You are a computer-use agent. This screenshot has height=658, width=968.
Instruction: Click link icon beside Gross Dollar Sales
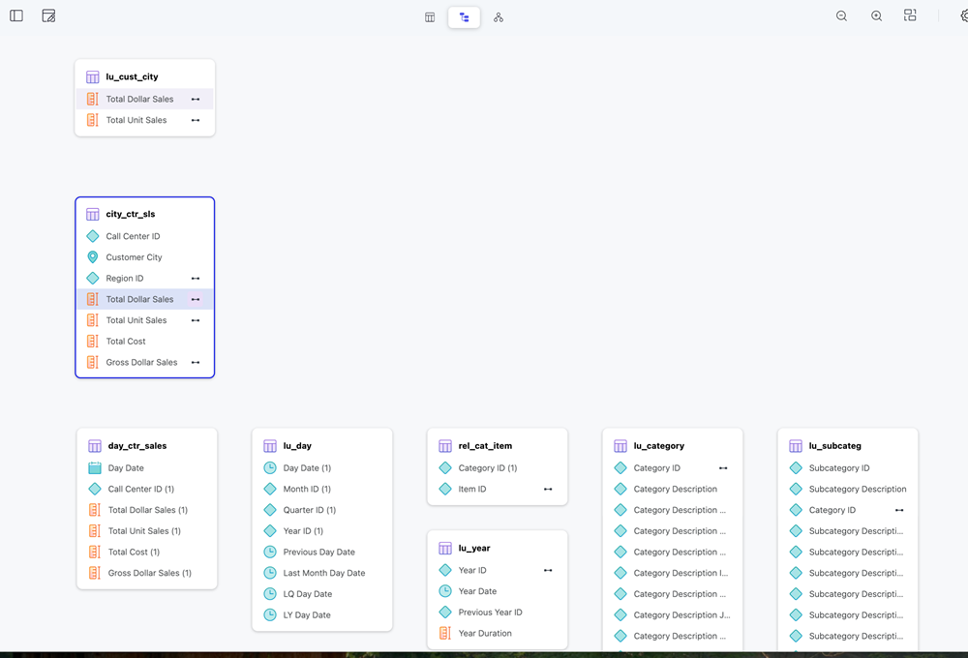[196, 363]
